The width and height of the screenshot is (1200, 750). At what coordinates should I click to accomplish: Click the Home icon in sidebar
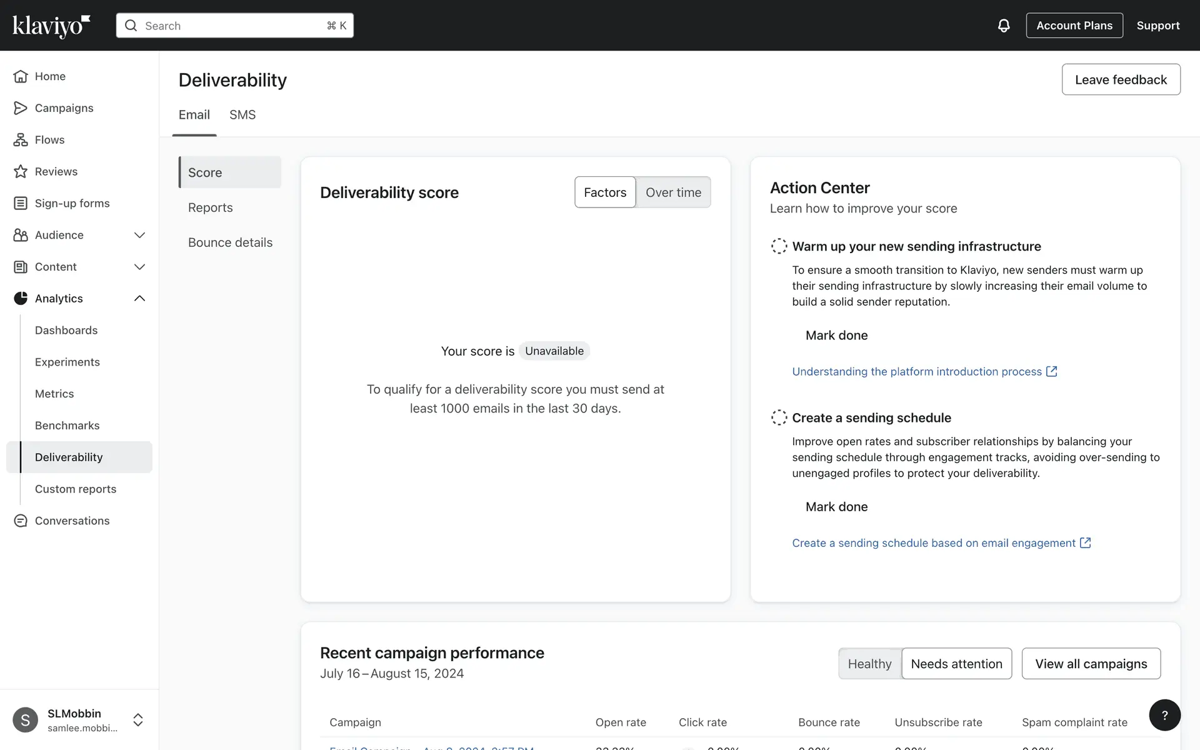point(21,76)
